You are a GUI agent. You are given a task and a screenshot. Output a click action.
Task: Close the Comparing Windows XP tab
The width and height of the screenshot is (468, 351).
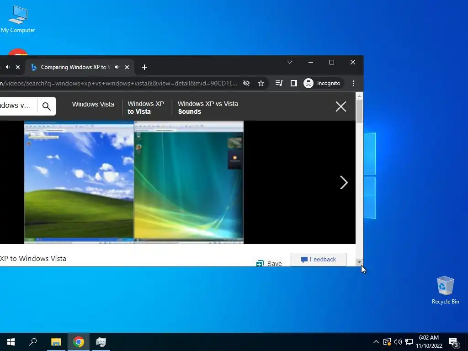click(x=127, y=67)
